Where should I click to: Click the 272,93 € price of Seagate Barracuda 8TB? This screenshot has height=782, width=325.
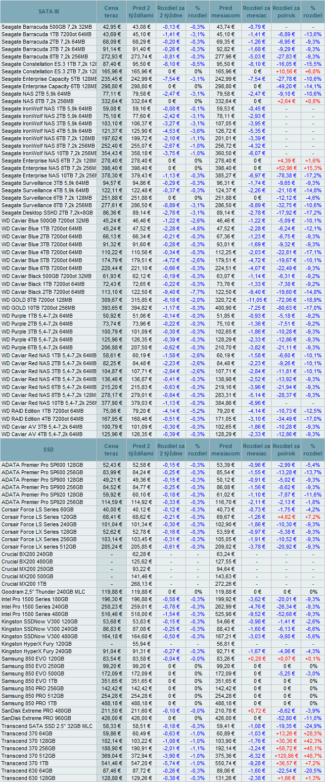click(111, 56)
